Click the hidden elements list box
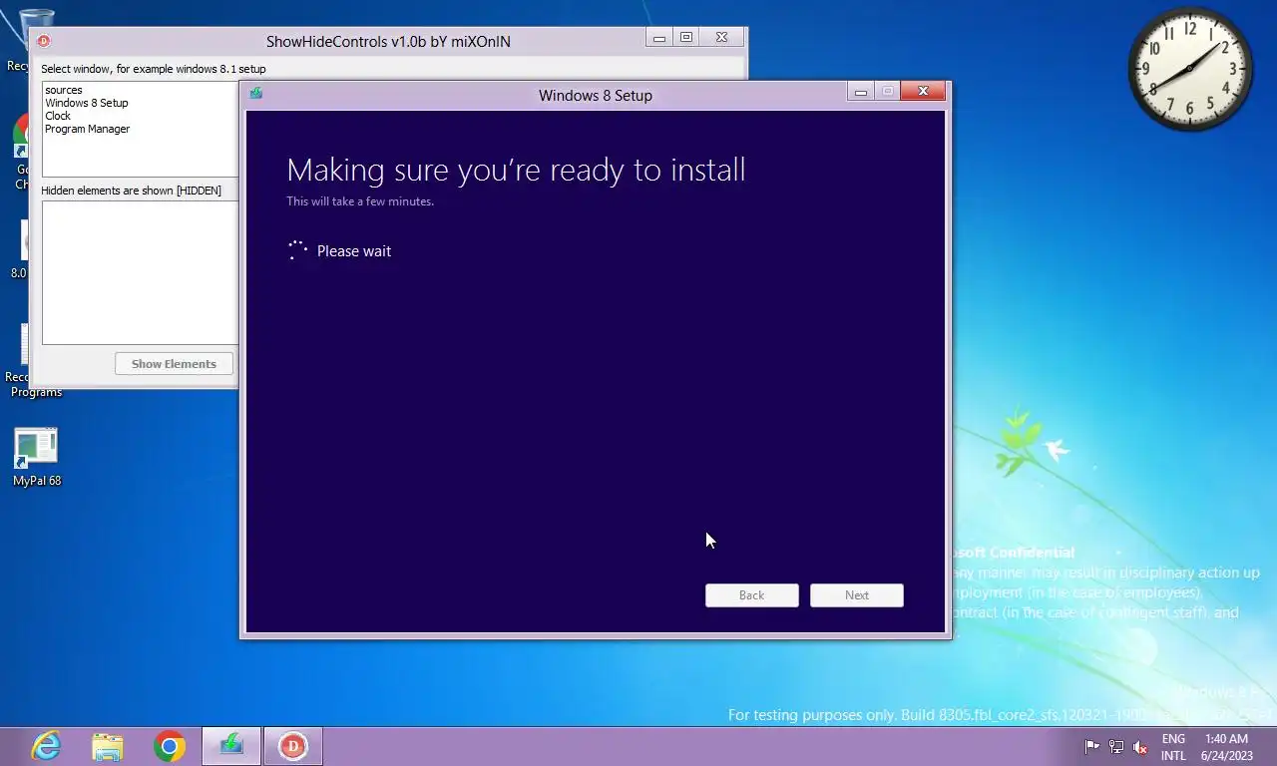 click(x=140, y=272)
